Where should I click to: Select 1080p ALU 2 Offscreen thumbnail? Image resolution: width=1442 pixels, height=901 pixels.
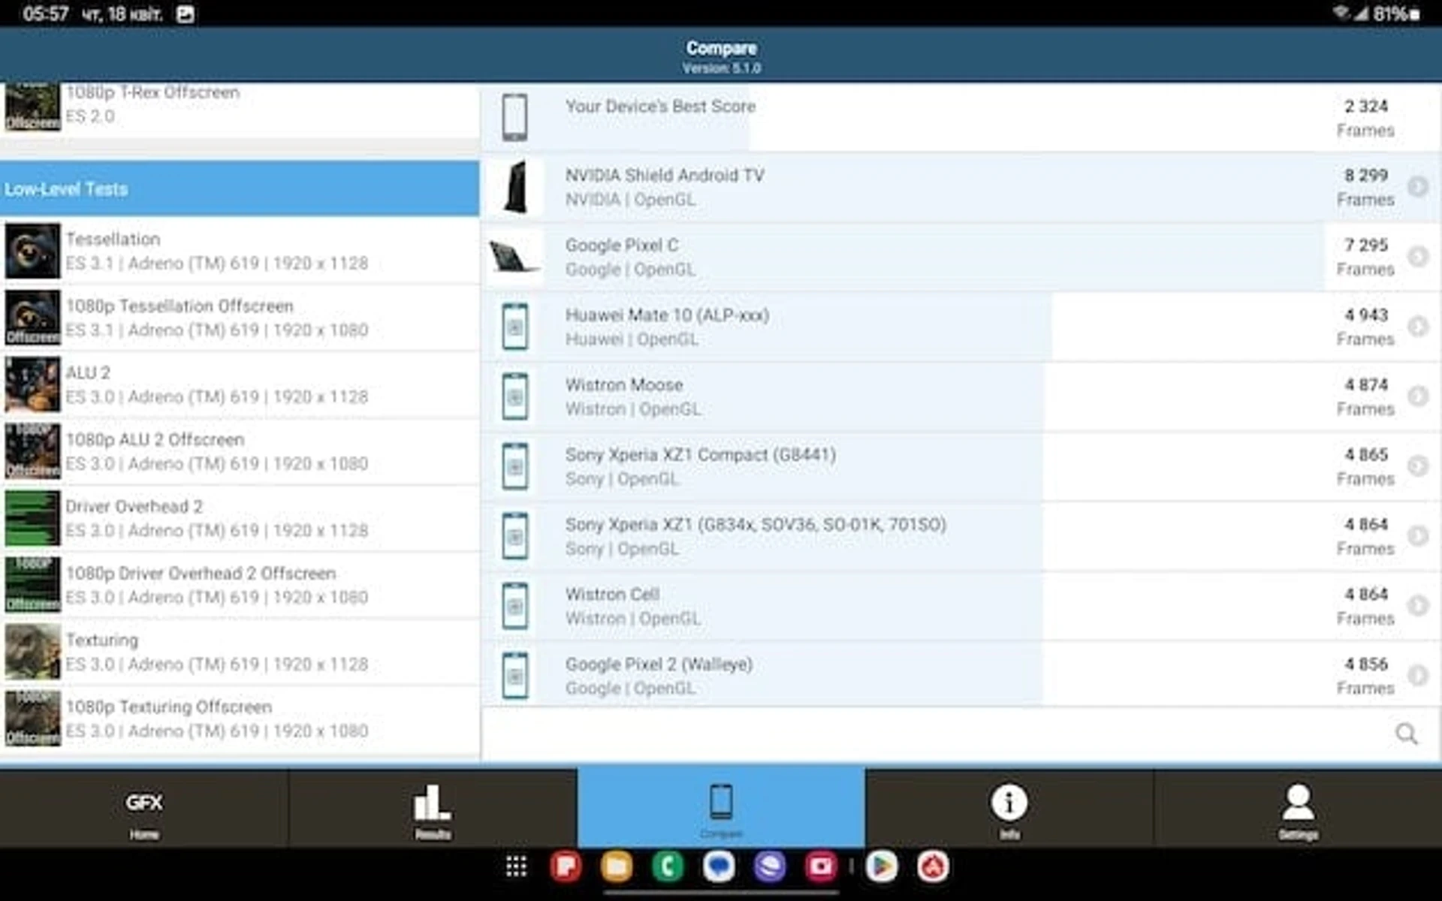[32, 451]
